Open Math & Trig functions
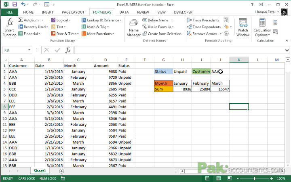This screenshot has width=291, height=182. point(95,27)
